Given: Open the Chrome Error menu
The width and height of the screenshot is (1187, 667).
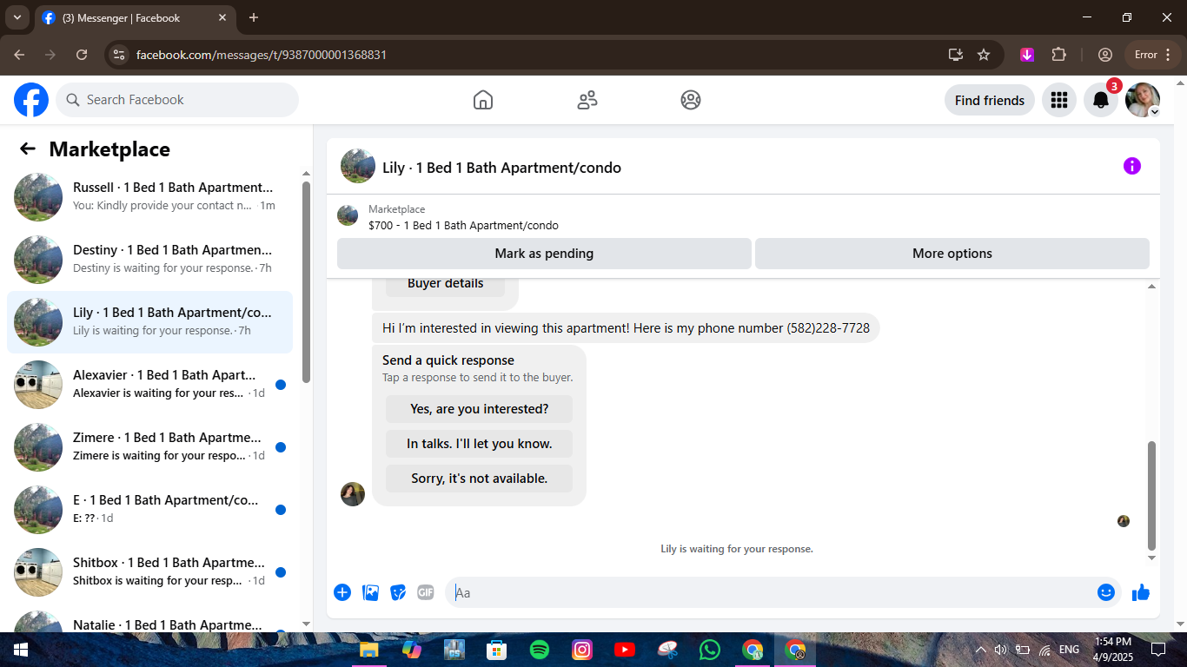Looking at the screenshot, I should pos(1154,55).
